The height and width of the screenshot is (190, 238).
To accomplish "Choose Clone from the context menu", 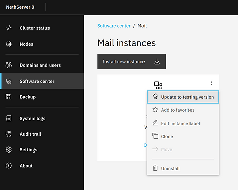I will (183, 136).
